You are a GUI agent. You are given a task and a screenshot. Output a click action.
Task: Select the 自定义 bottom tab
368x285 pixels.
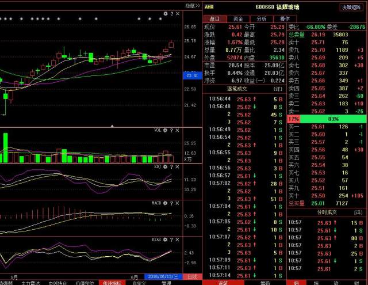[139, 283]
